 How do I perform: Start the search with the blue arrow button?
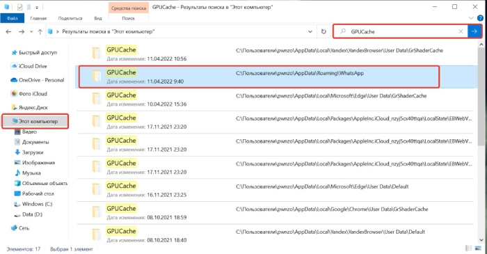point(474,31)
